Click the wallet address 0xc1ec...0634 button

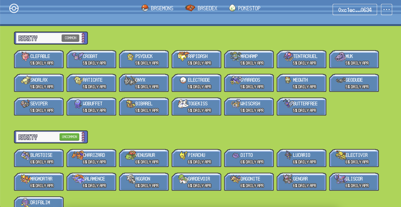[x=355, y=10]
